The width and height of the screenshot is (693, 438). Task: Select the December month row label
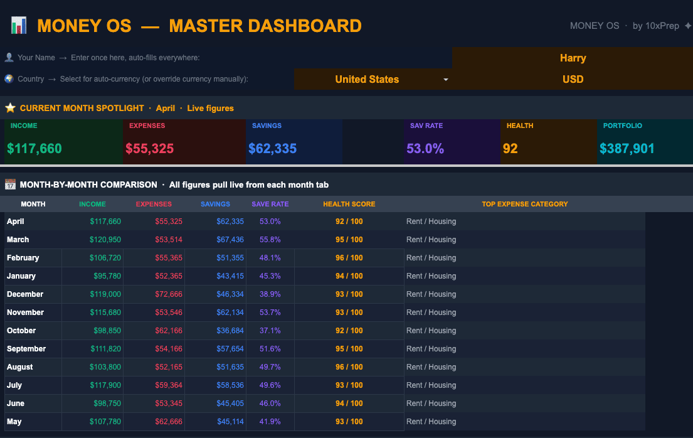[x=25, y=294]
